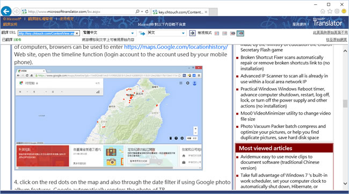Open the browser Home icon
The image size is (349, 194).
(x=323, y=11)
